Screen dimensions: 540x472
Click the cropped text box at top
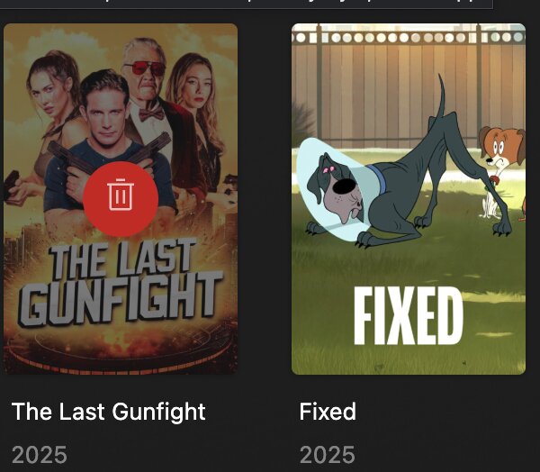pyautogui.click(x=247, y=5)
